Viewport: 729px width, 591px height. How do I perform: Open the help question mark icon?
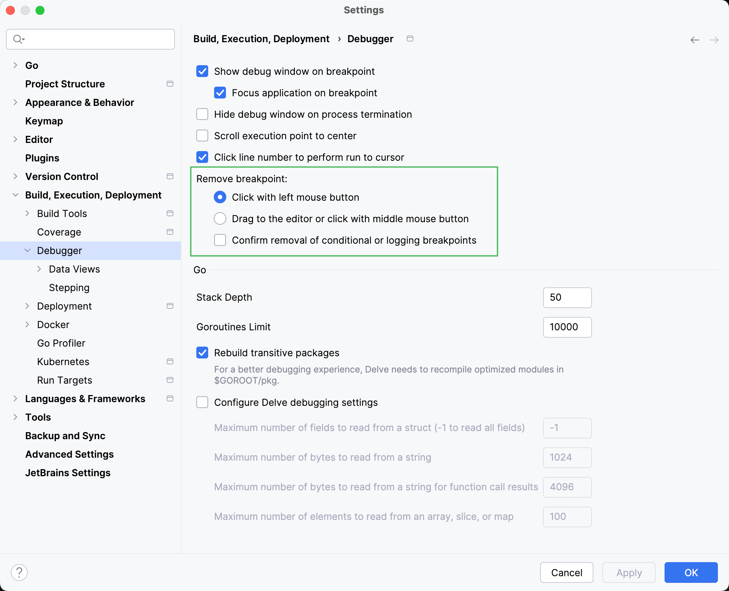click(x=20, y=572)
